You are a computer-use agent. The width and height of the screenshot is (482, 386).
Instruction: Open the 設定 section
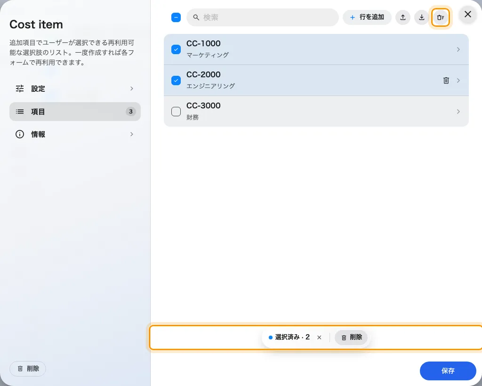pos(75,88)
